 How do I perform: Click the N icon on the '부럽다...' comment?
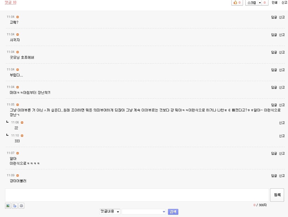point(18,70)
